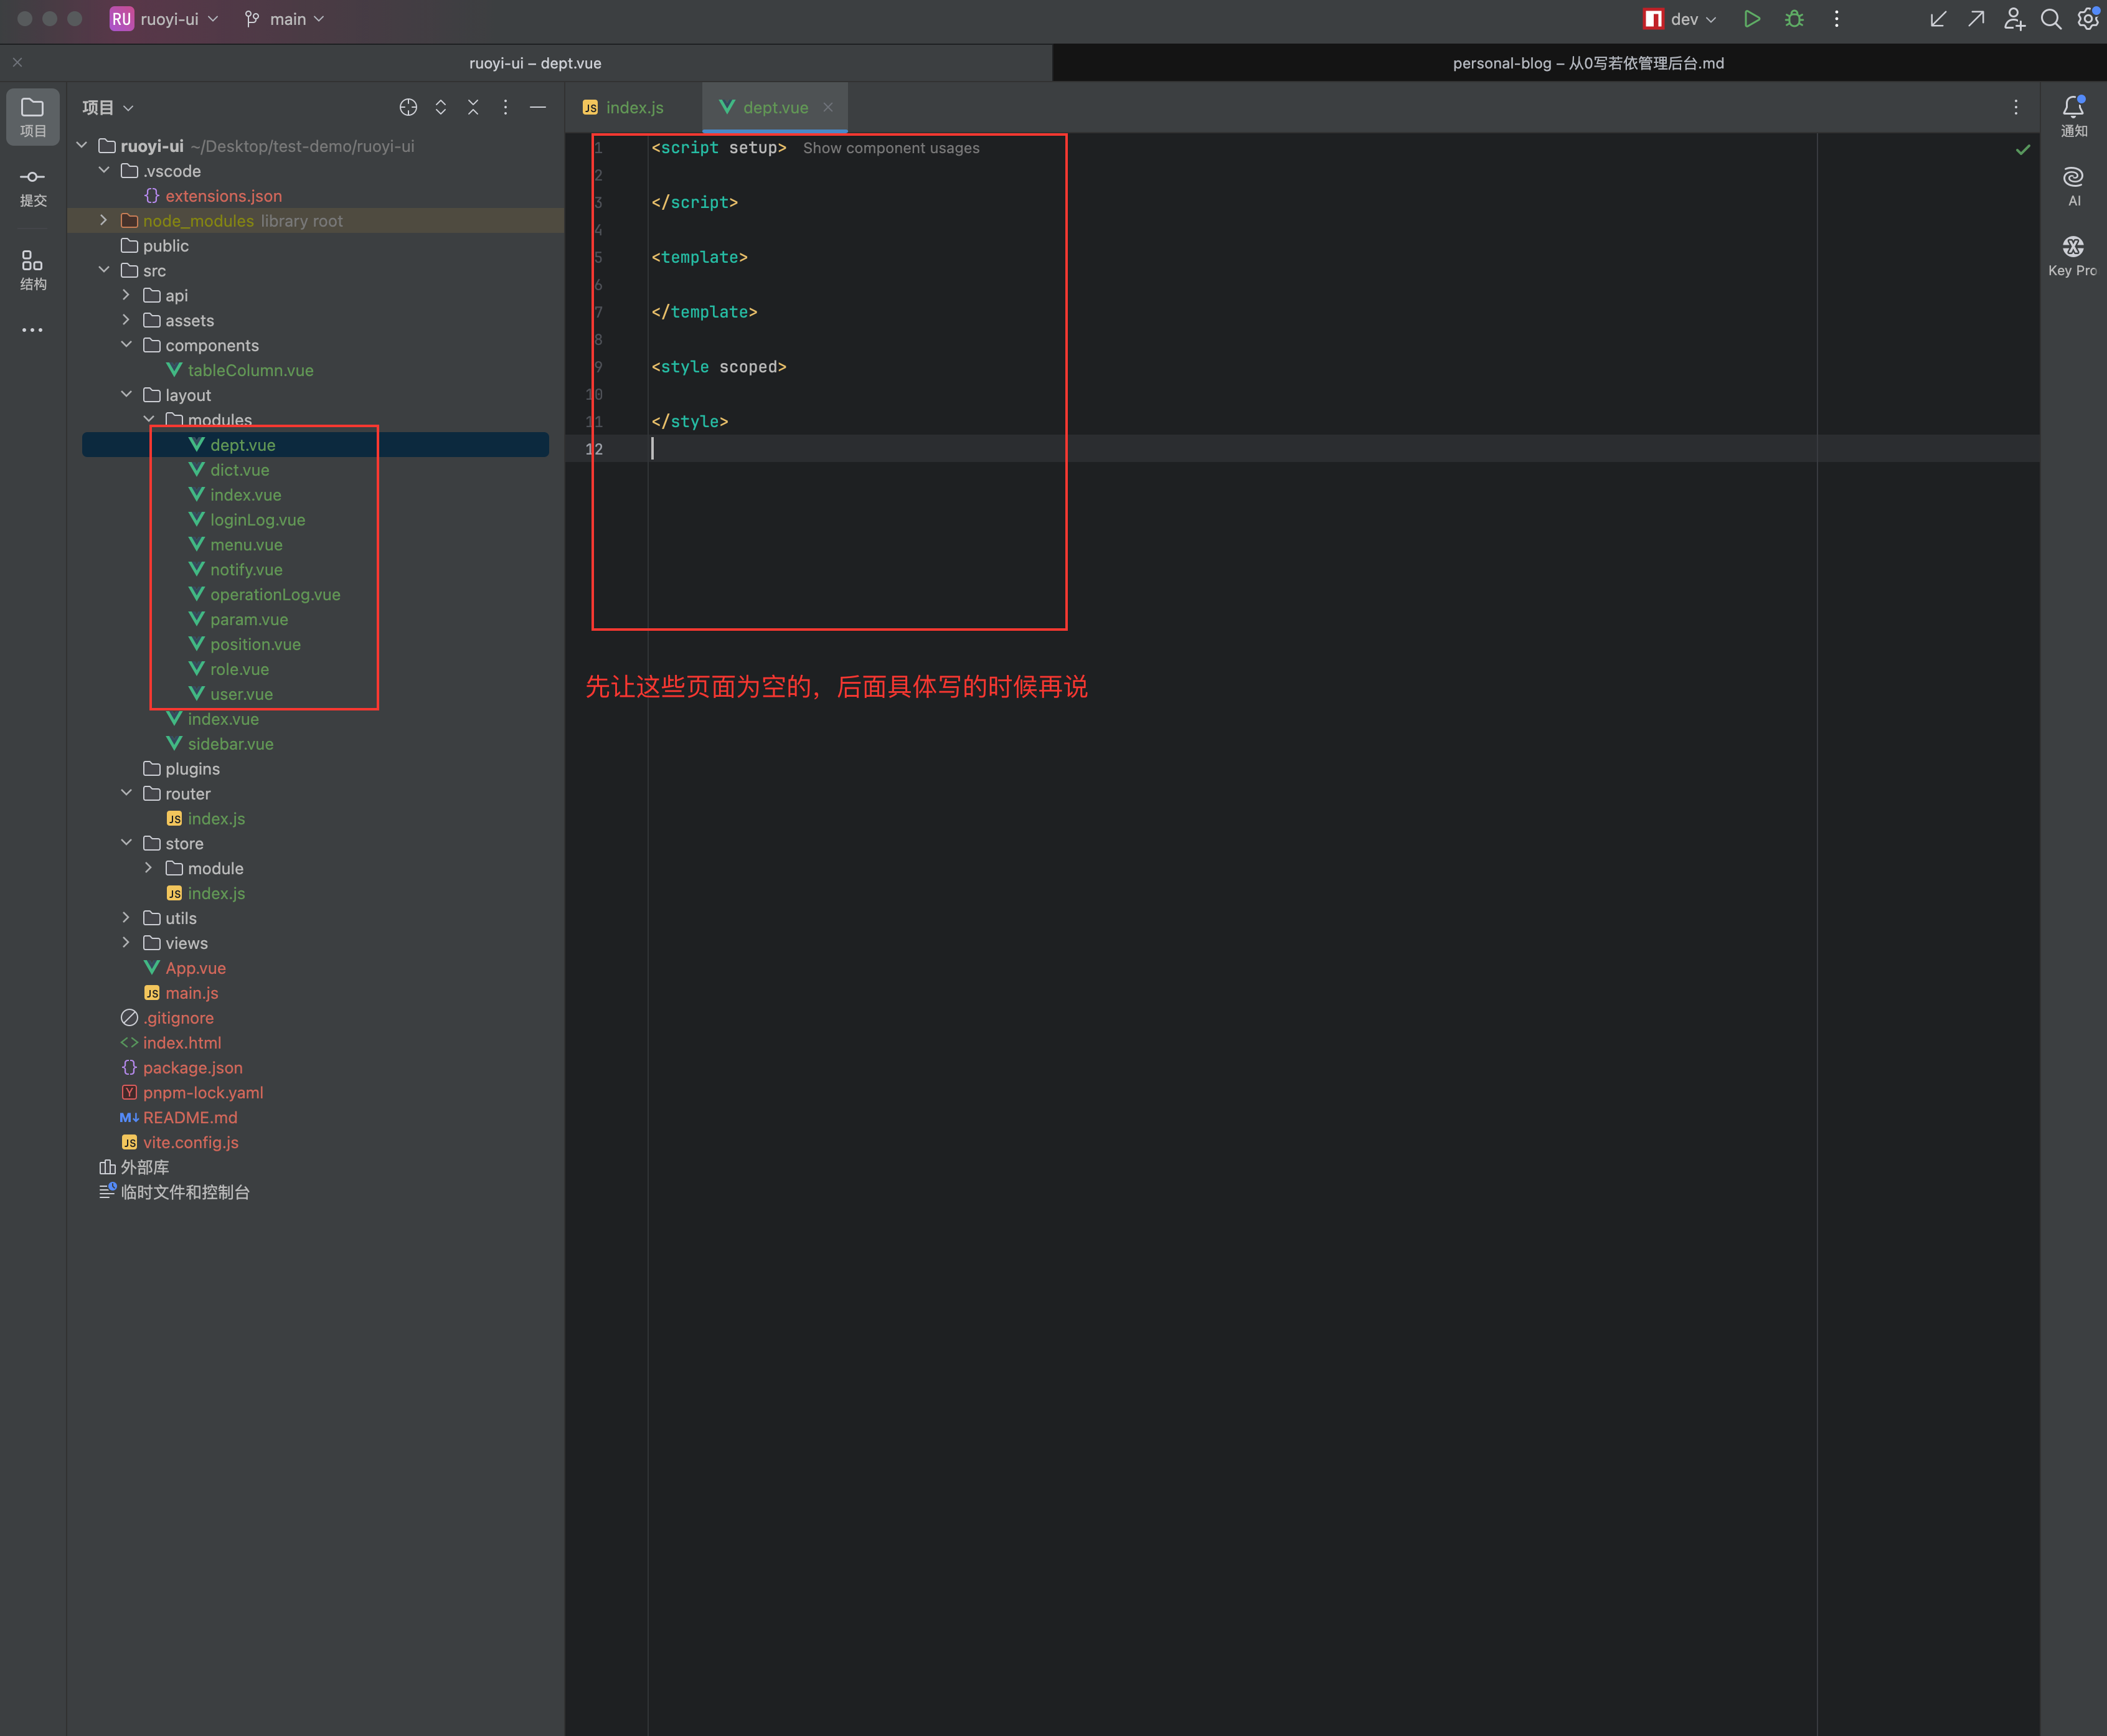Viewport: 2107px width, 1736px height.
Task: Open the AI assistant panel
Action: pos(2073,187)
